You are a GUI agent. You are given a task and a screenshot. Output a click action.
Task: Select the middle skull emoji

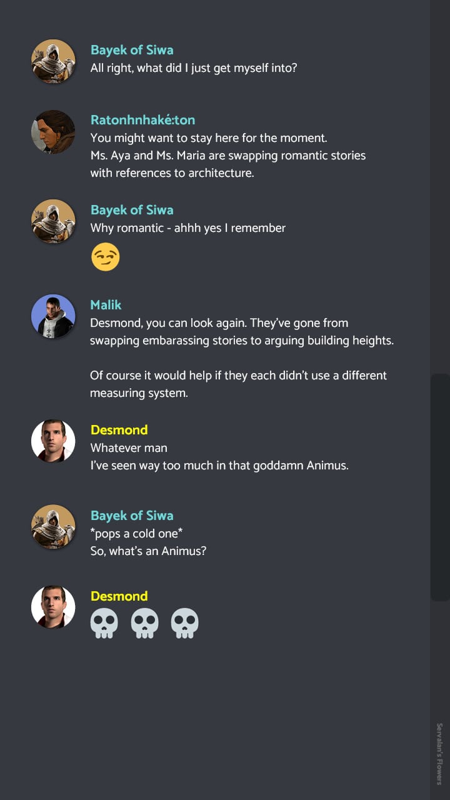(144, 624)
